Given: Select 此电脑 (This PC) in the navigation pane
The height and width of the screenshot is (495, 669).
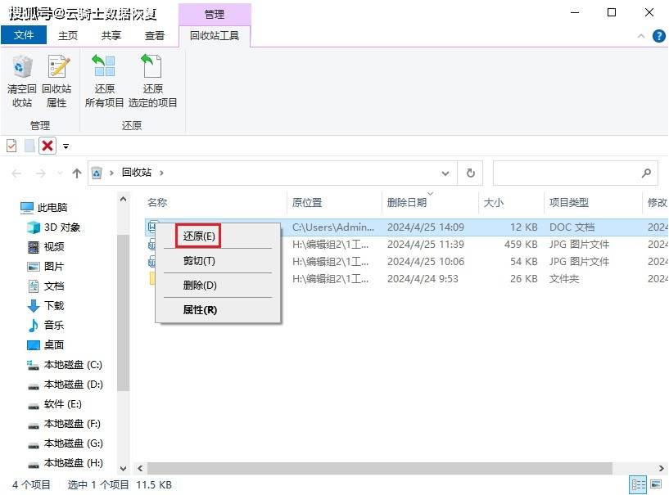Looking at the screenshot, I should [x=44, y=208].
